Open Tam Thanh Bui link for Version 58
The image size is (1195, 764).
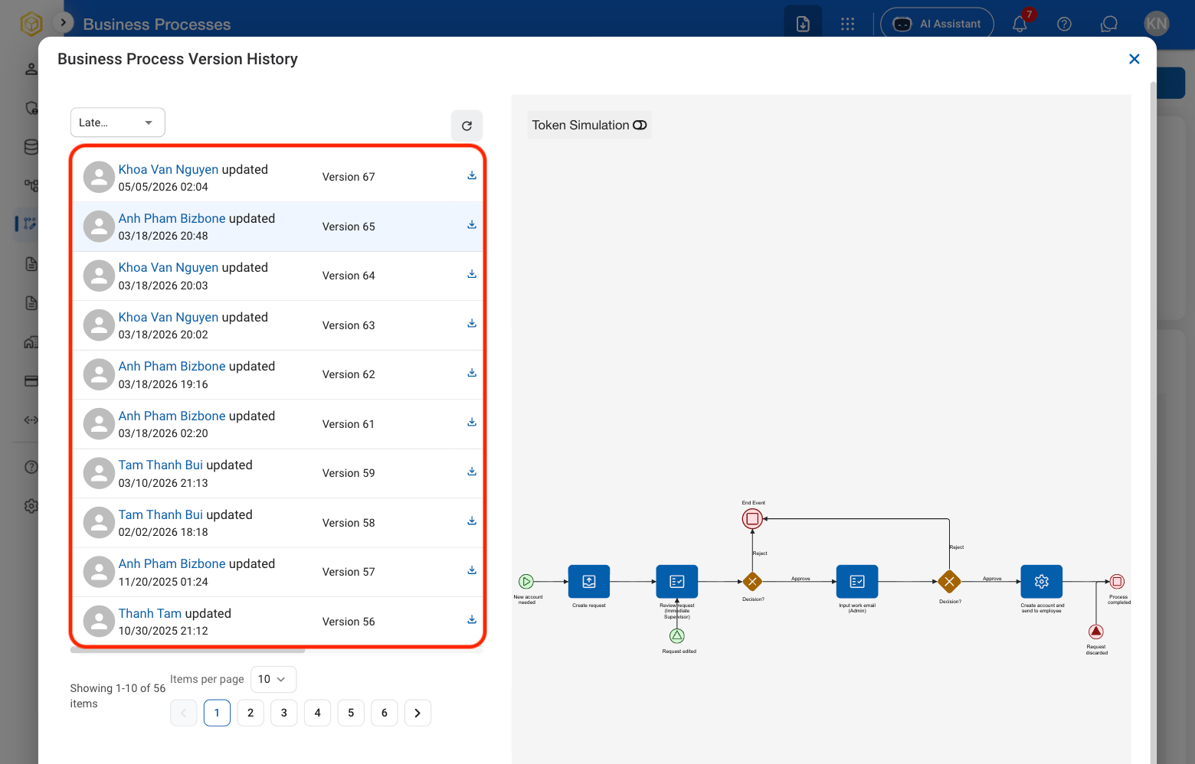click(x=161, y=514)
